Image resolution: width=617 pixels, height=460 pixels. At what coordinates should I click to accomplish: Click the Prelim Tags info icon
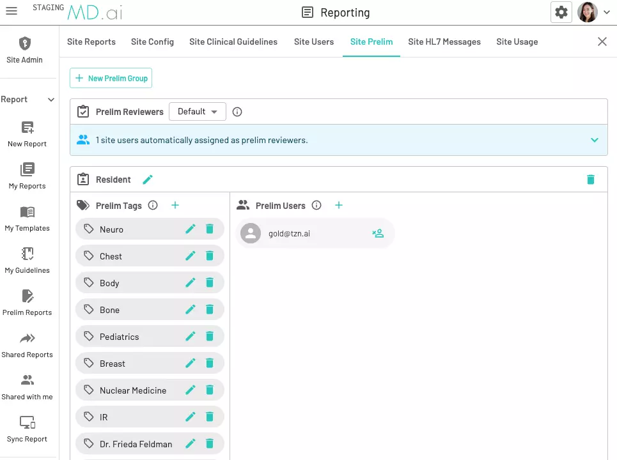[152, 205]
